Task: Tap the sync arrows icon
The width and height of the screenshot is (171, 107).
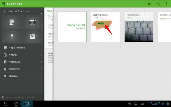Action: click(3, 97)
